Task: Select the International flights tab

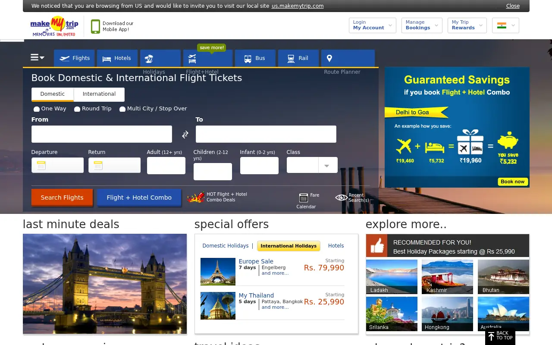Action: click(99, 94)
